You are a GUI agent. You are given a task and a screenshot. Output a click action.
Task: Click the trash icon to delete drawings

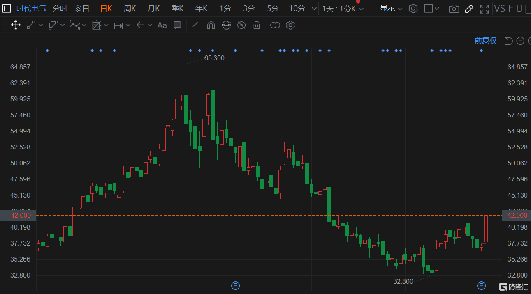(257, 25)
